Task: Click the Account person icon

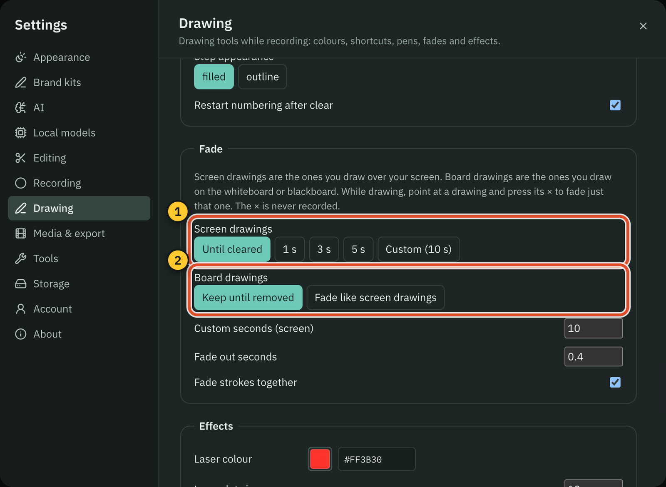Action: (x=21, y=309)
